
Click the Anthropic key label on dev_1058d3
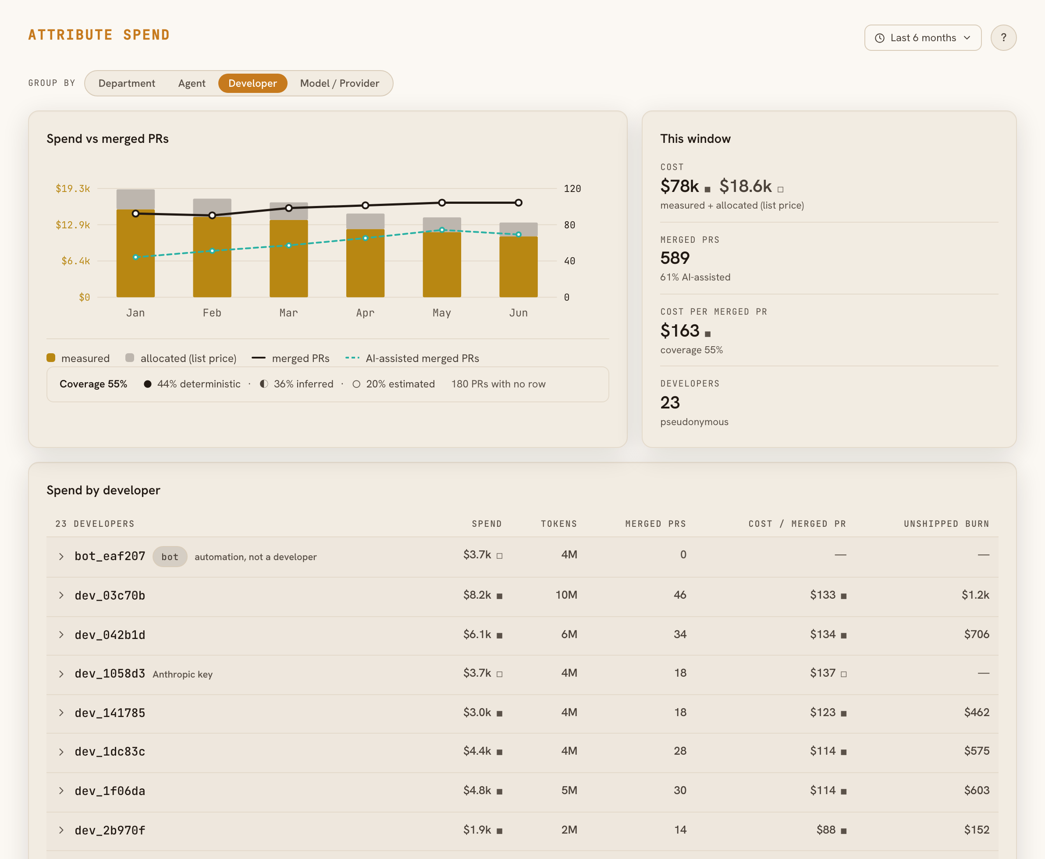(x=183, y=674)
